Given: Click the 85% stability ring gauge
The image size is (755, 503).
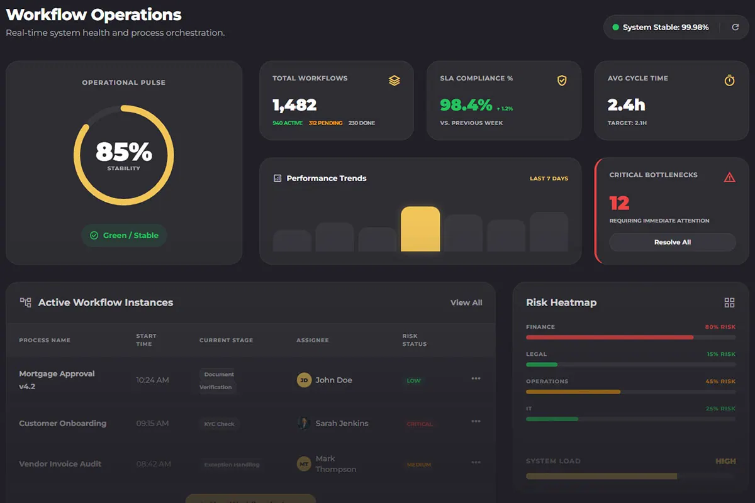Looking at the screenshot, I should point(124,155).
